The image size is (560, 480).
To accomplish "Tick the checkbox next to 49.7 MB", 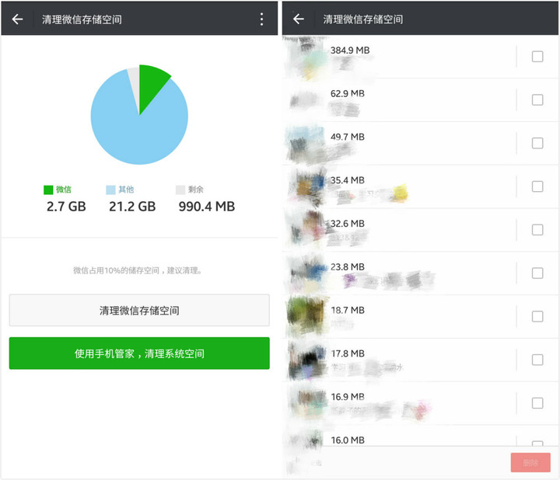I will pos(537,143).
